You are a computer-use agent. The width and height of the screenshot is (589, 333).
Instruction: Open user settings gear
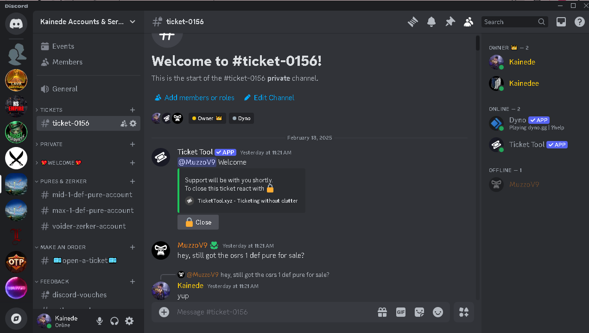pyautogui.click(x=129, y=321)
